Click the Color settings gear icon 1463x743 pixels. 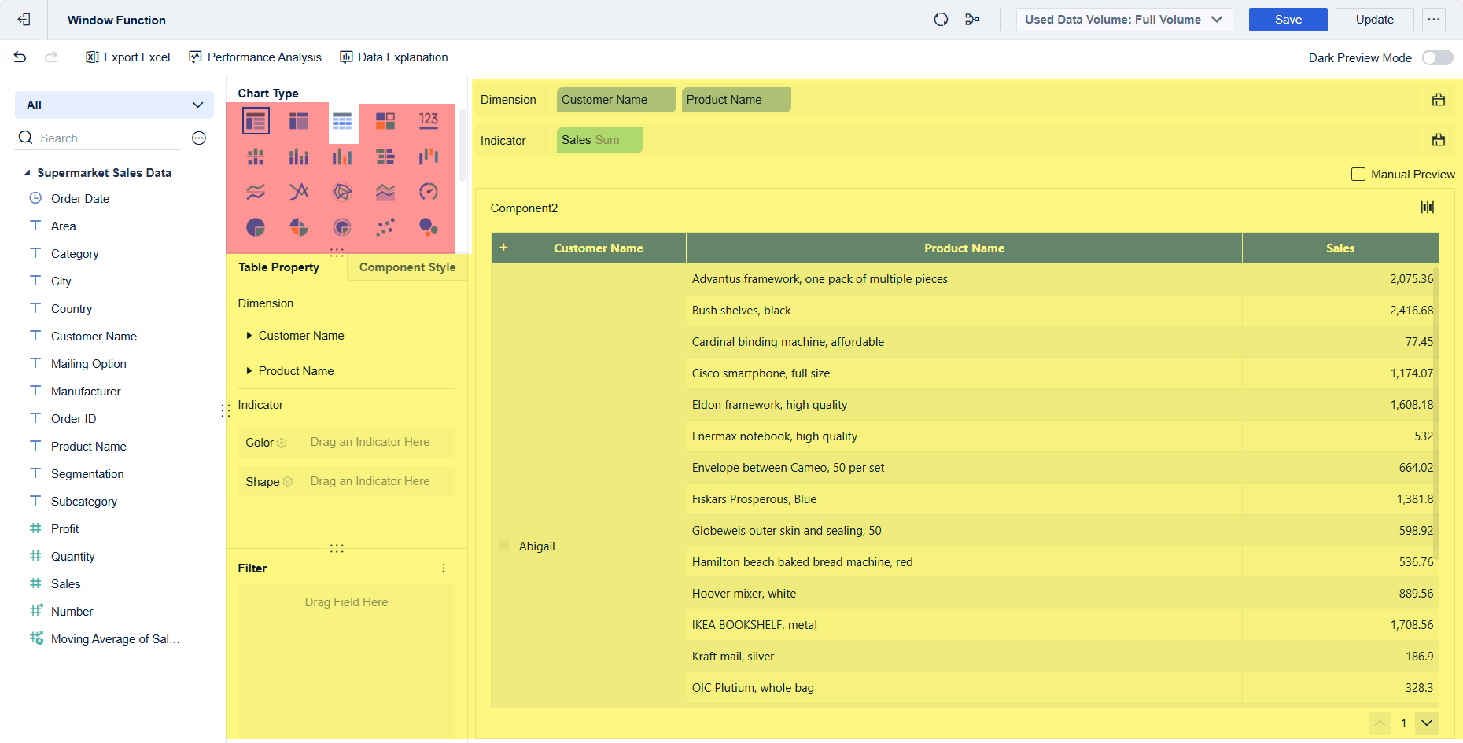tap(282, 443)
